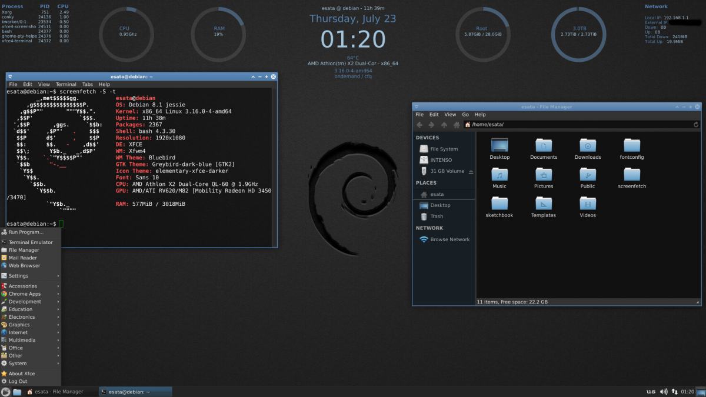Screen dimensions: 706x397
Task: Open the terminal's File menu
Action: [x=13, y=85]
